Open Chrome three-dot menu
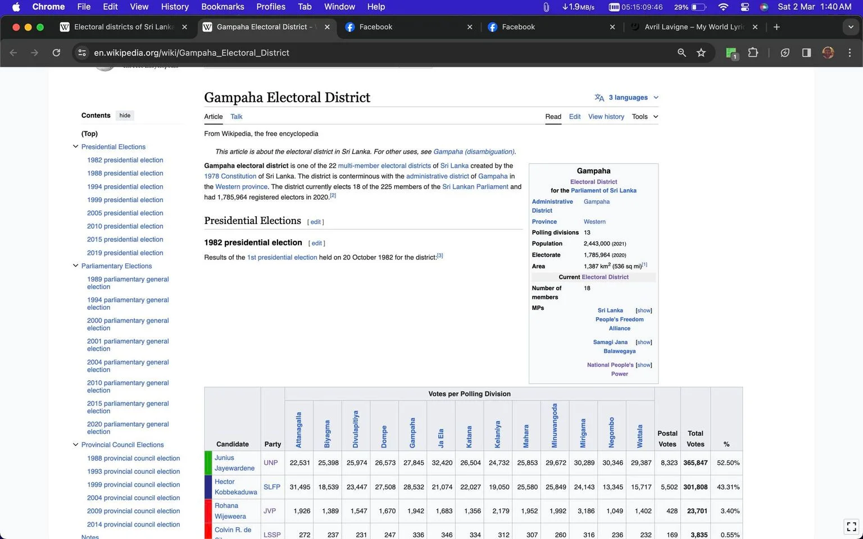 (x=850, y=53)
